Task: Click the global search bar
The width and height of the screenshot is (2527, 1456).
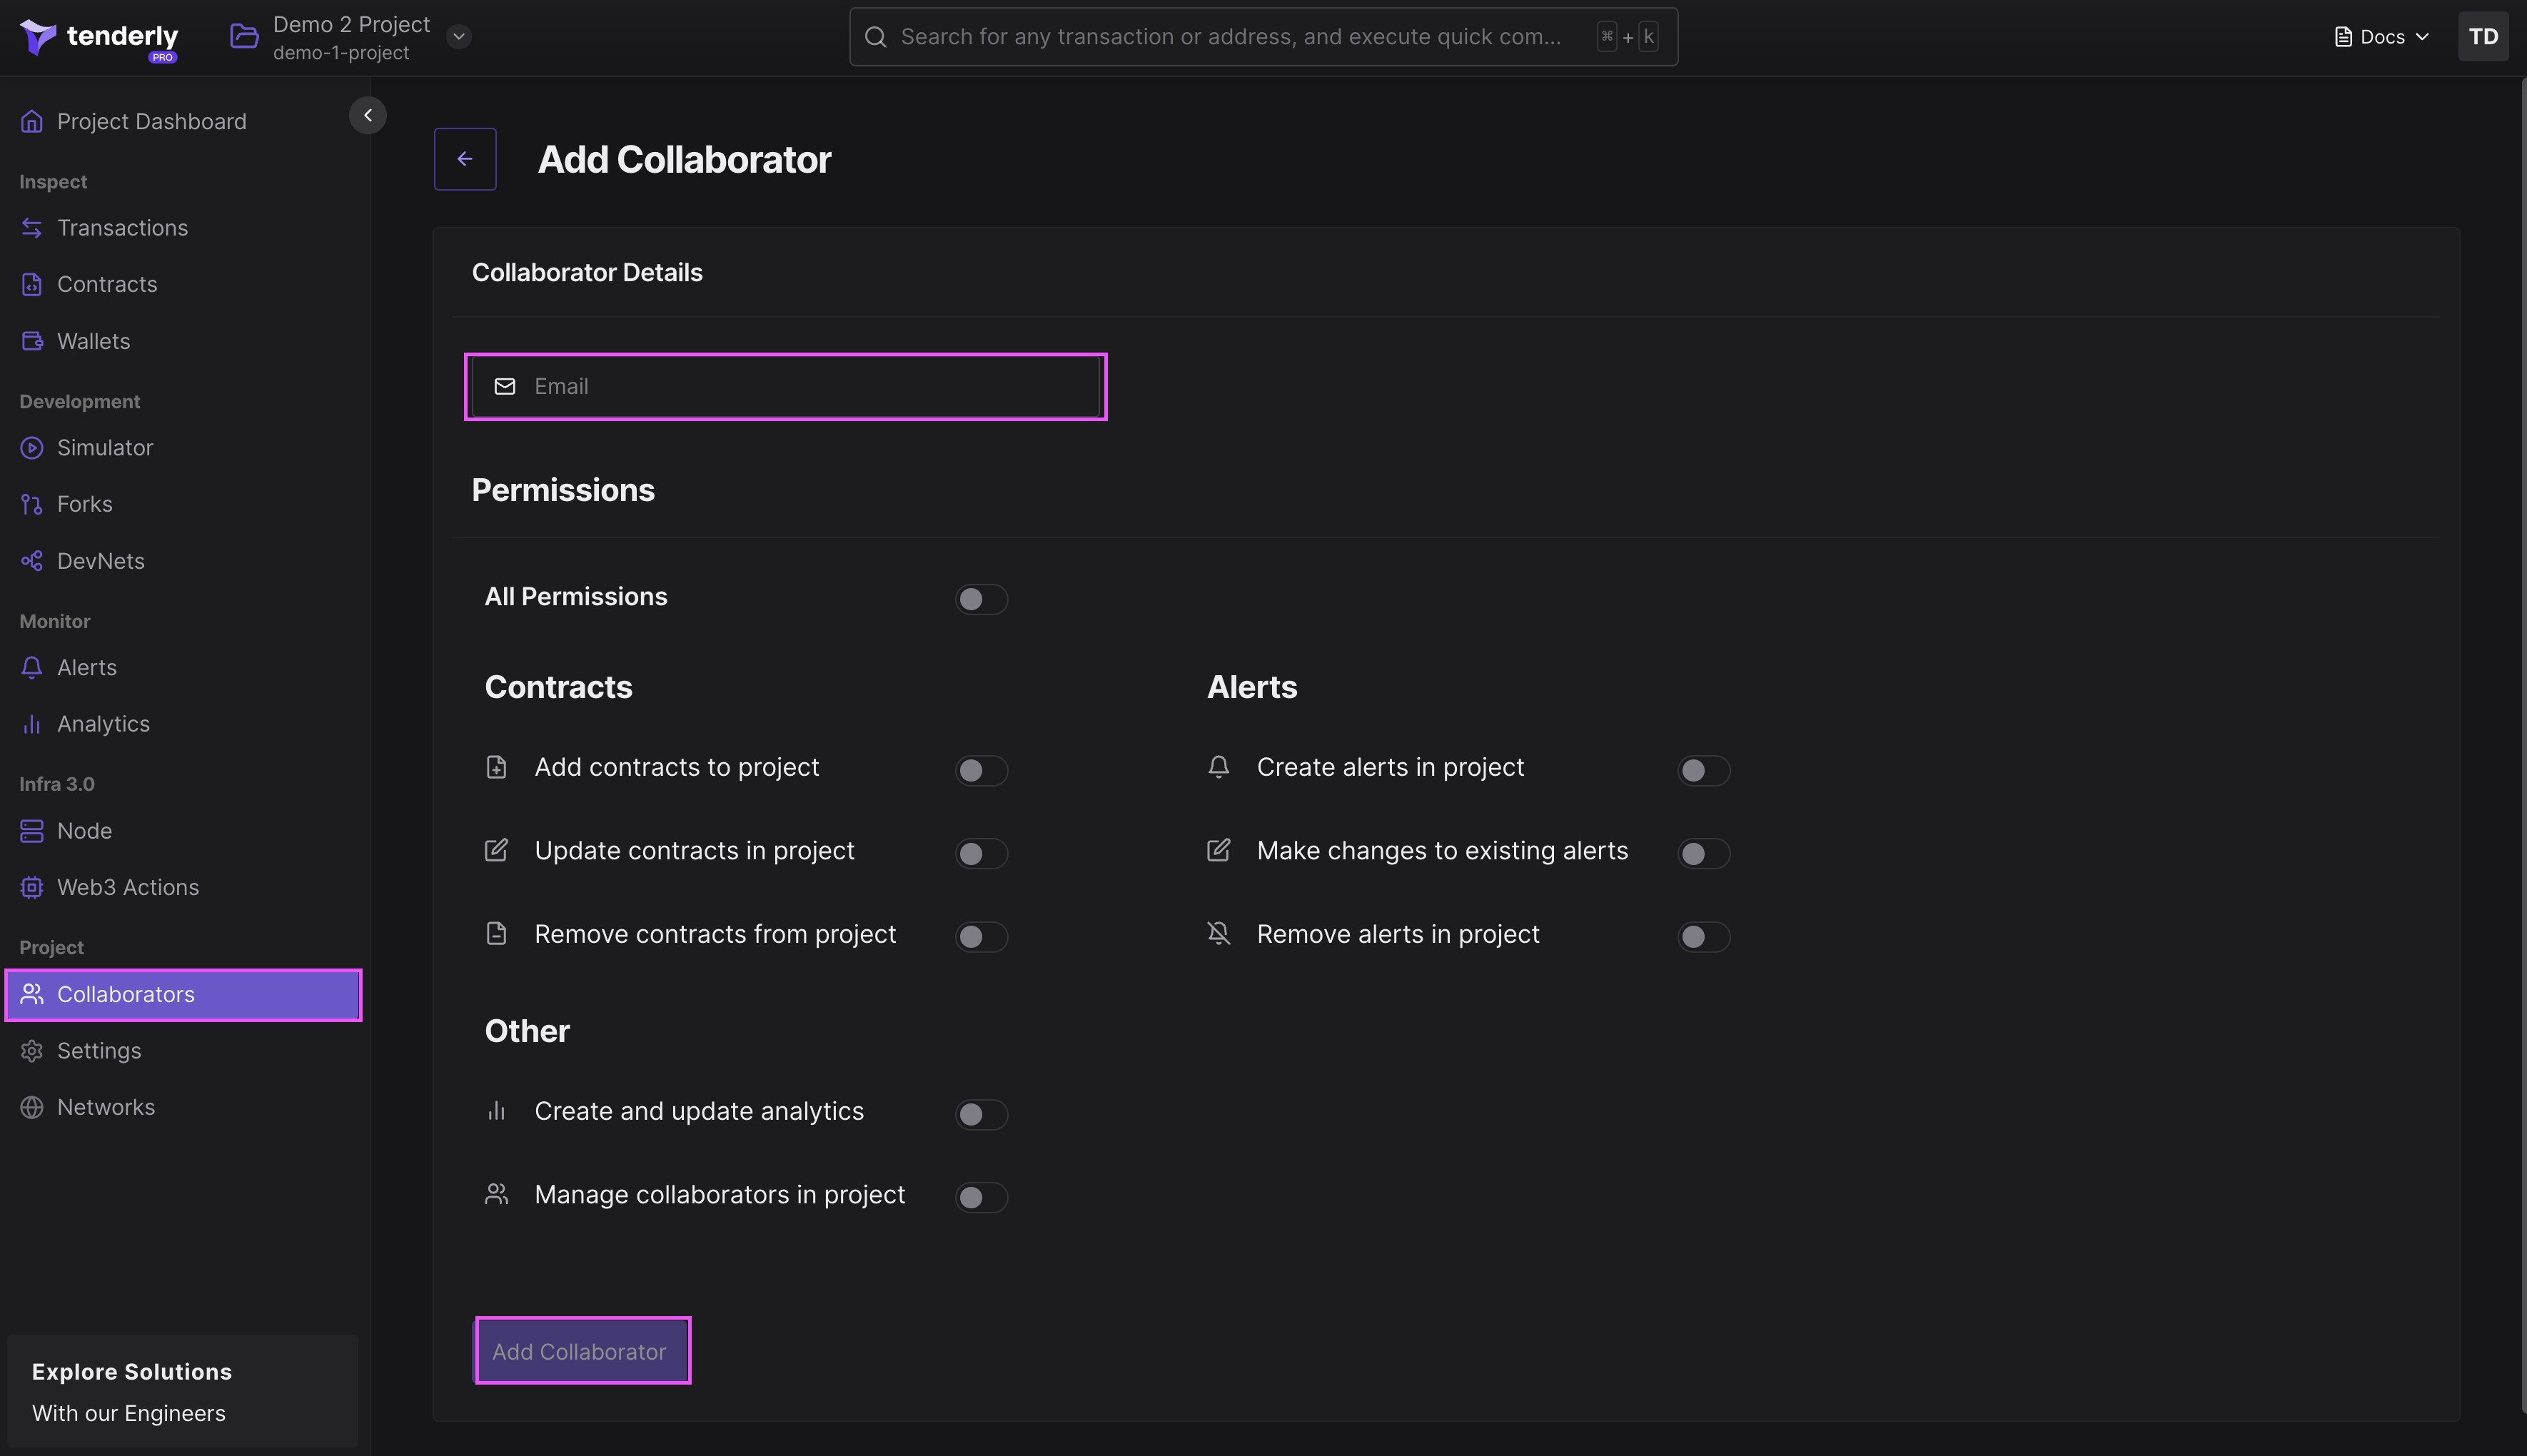Action: click(x=1264, y=37)
